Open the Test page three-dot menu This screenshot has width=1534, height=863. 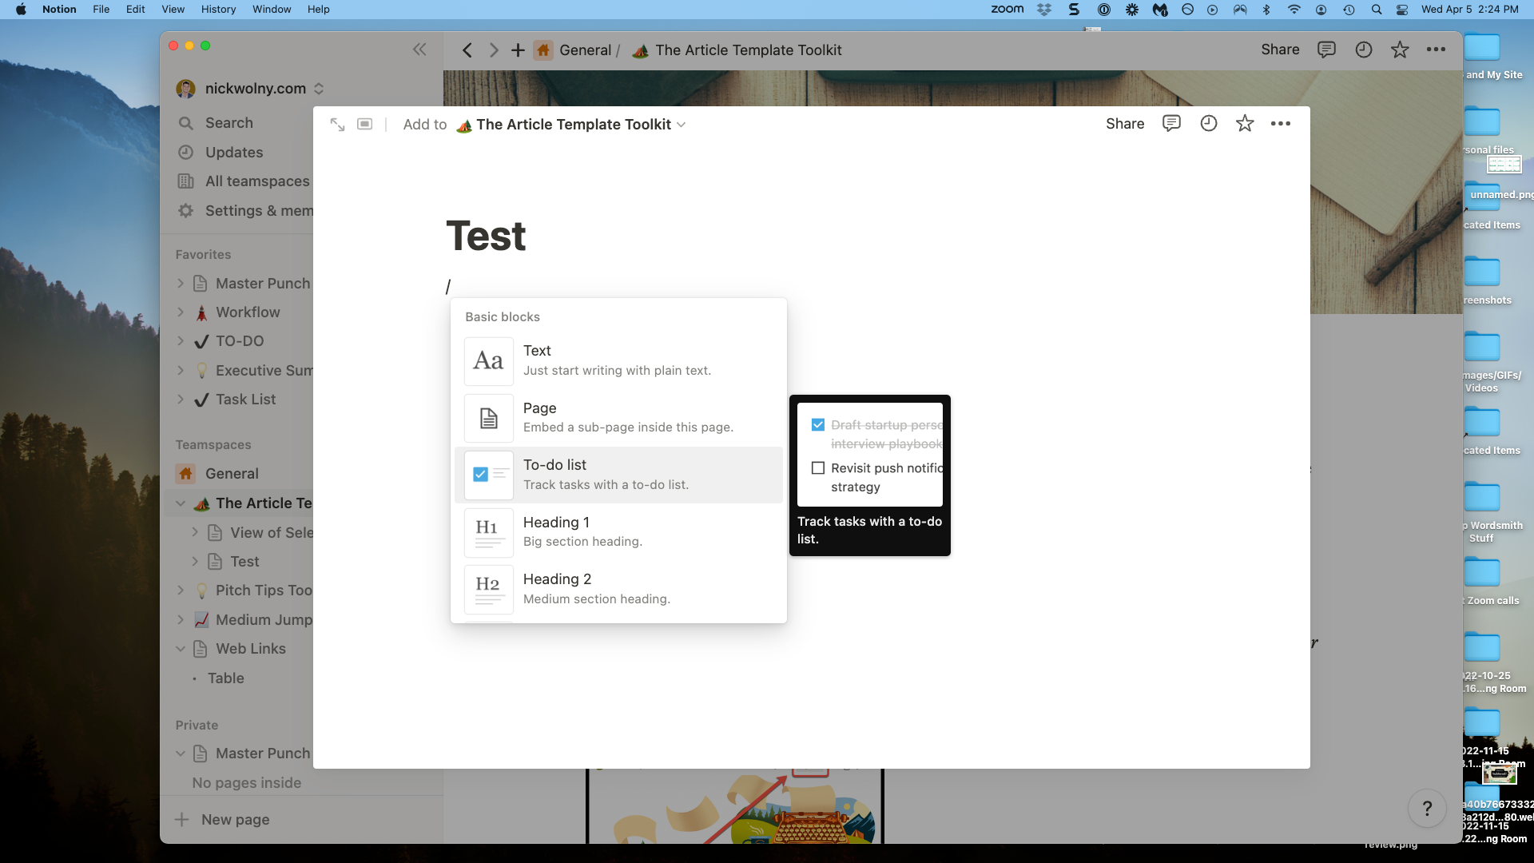(x=1281, y=124)
